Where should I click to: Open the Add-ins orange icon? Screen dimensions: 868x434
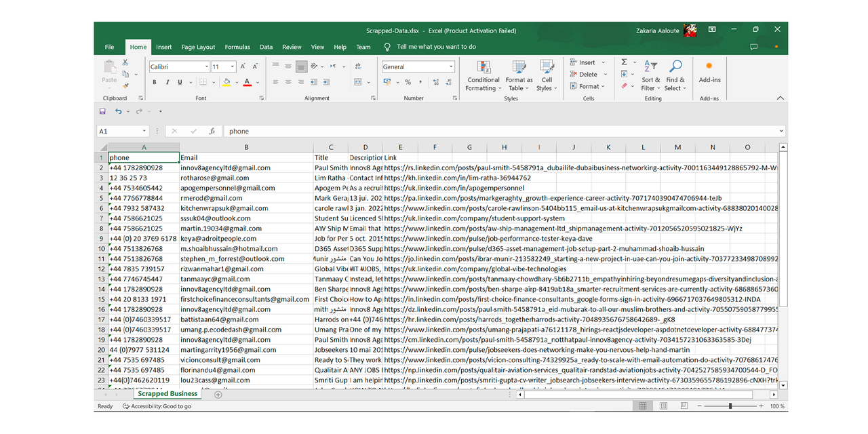click(x=709, y=66)
